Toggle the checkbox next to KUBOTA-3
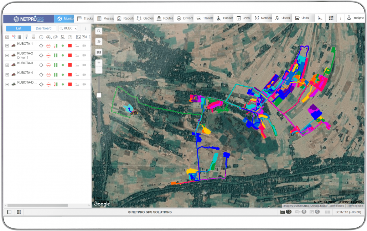 click(x=7, y=65)
